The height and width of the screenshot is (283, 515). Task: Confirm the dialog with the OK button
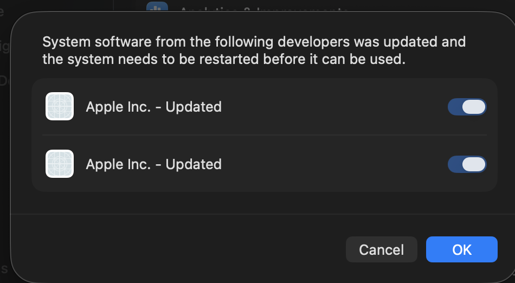(462, 249)
